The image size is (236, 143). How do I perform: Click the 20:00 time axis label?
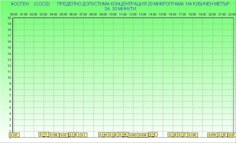tap(212, 15)
